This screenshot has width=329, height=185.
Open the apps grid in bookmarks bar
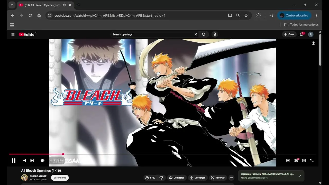click(x=12, y=25)
